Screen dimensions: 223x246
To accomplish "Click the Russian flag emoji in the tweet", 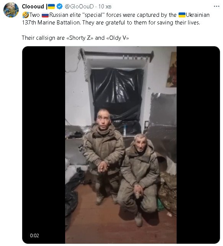I will click(x=45, y=15).
